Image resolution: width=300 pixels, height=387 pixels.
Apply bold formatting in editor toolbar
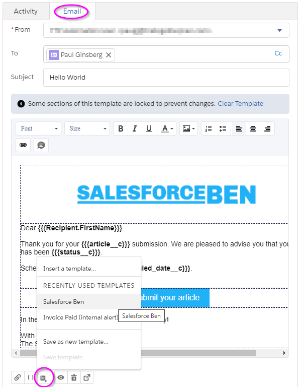[x=121, y=128]
